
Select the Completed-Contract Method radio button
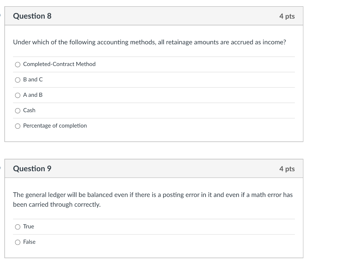click(x=17, y=64)
